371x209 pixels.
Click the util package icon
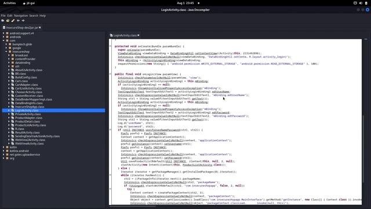(13, 66)
